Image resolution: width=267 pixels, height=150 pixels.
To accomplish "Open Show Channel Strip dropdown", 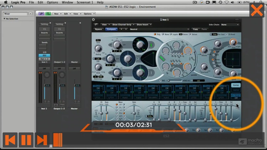I will [123, 25].
